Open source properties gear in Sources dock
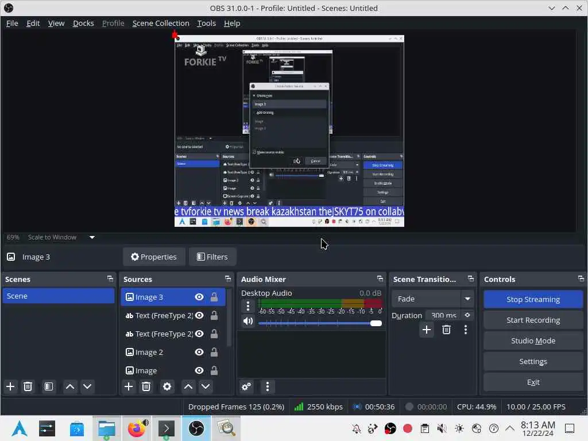Image resolution: width=588 pixels, height=441 pixels. pos(167,386)
